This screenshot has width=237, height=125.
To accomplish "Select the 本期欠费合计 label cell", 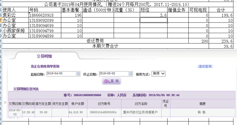I will tap(105, 46).
